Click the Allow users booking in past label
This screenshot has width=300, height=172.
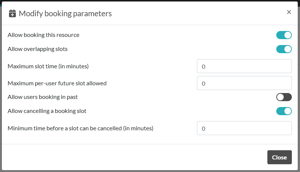[43, 97]
